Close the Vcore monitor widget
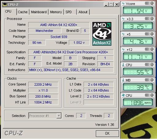The image size is (157, 139). coord(152,3)
